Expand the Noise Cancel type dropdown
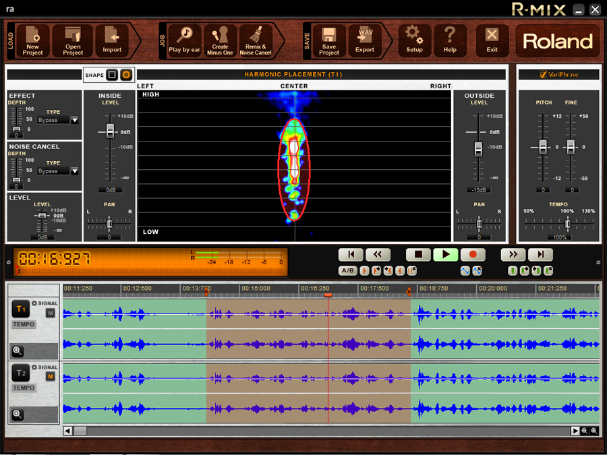The width and height of the screenshot is (607, 455). pos(75,171)
